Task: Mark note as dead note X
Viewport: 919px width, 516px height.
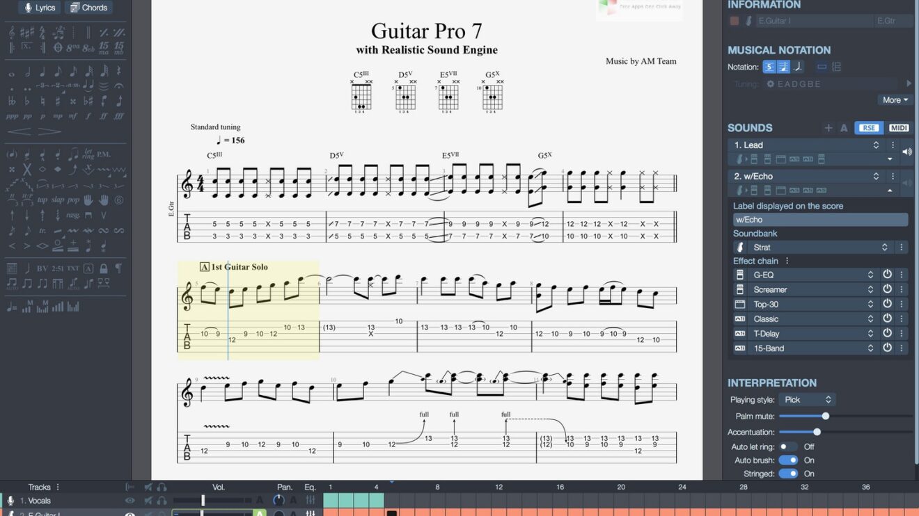Action: [x=27, y=169]
